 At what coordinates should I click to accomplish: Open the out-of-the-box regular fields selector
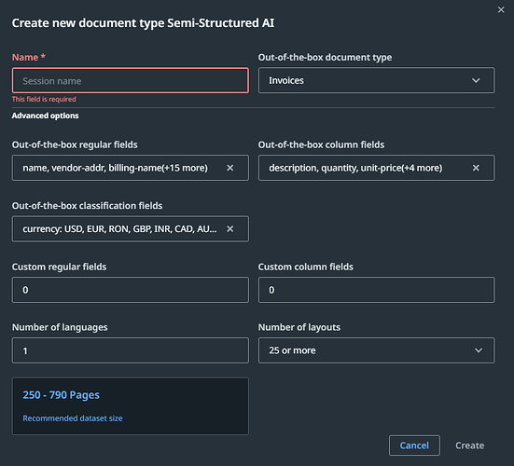click(x=131, y=168)
